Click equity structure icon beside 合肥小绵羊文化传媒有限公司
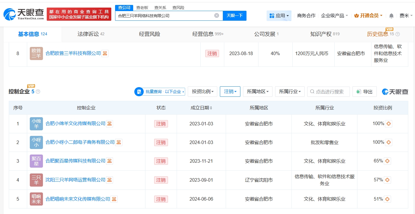This screenshot has height=214, width=415. pos(109,124)
